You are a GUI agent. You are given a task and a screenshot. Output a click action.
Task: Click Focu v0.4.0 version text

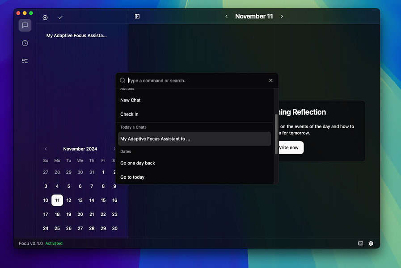31,243
